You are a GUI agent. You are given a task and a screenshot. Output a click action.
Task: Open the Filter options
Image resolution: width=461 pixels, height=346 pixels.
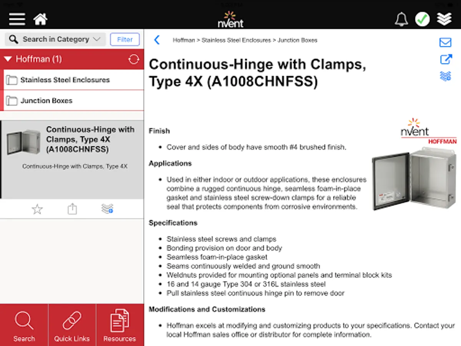coord(125,39)
